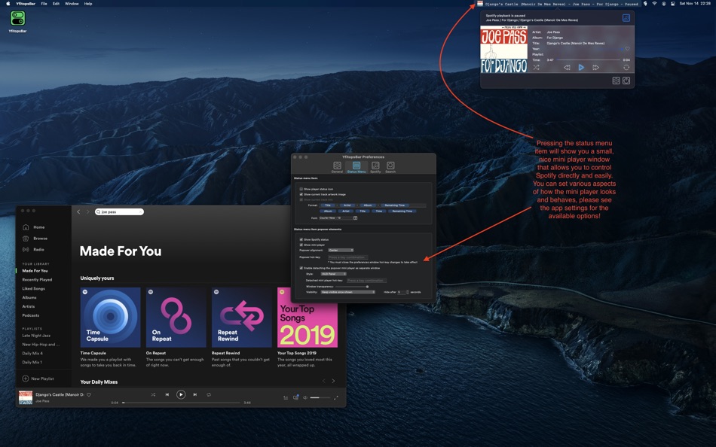716x447 pixels.
Task: Toggle repeat in the mini player popover
Action: click(626, 68)
